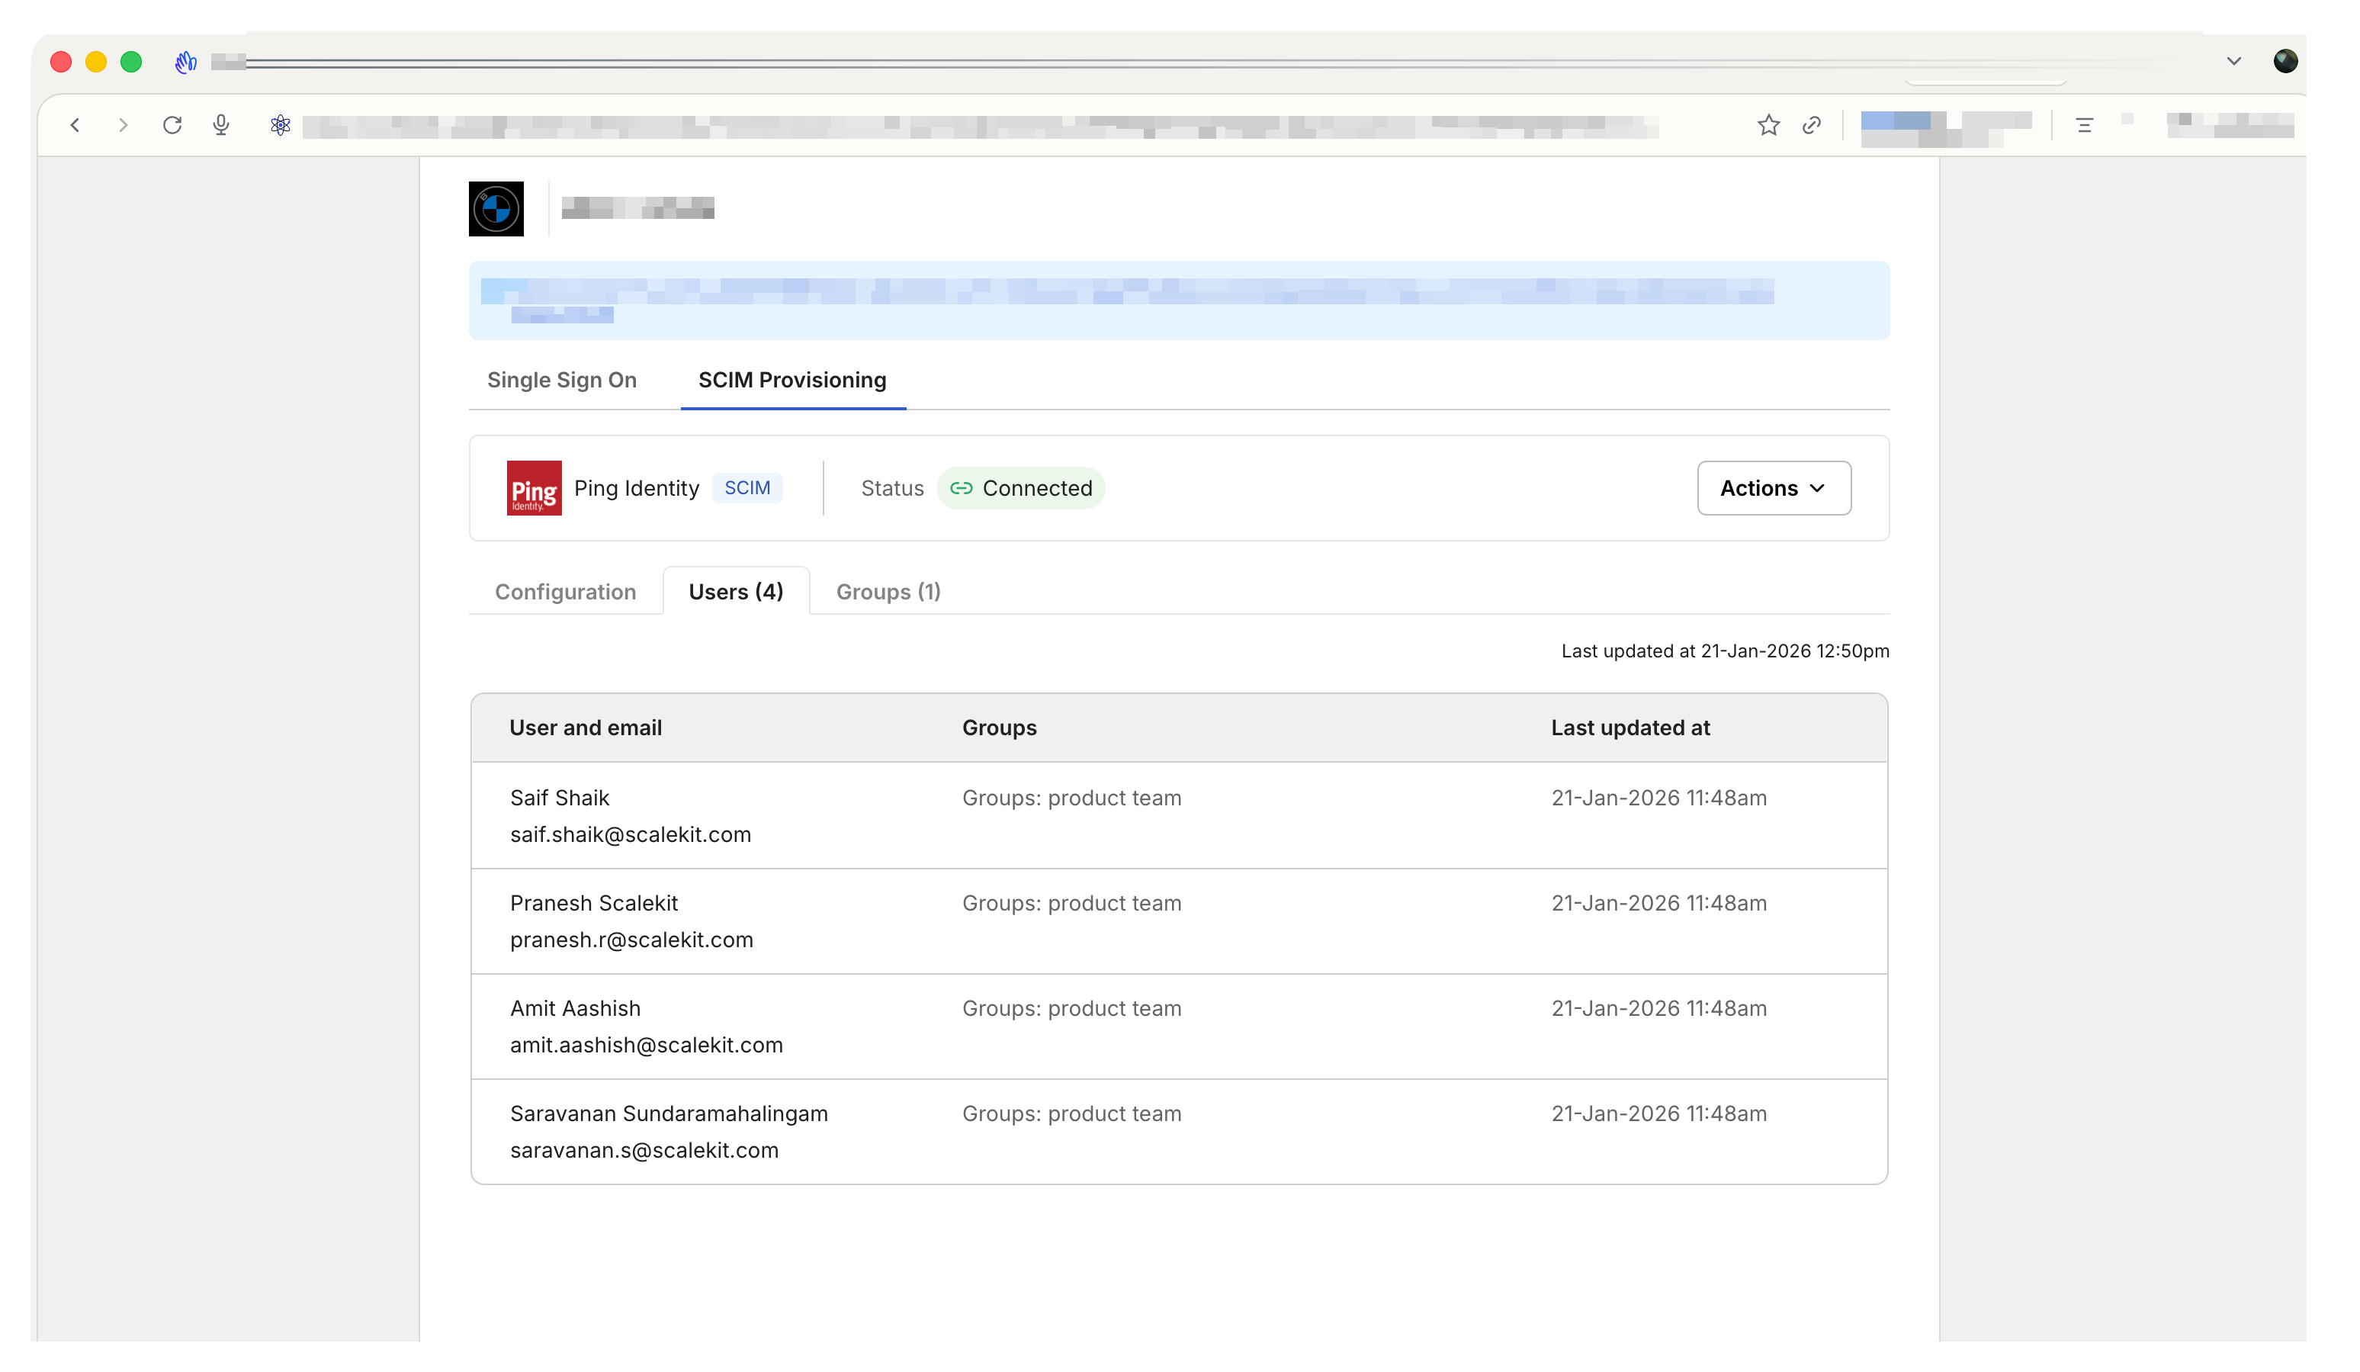This screenshot has height=1372, width=2360.
Task: Reload the page
Action: coord(172,124)
